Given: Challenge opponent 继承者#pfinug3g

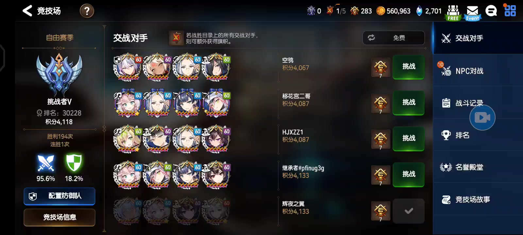Looking at the screenshot, I should (x=409, y=175).
